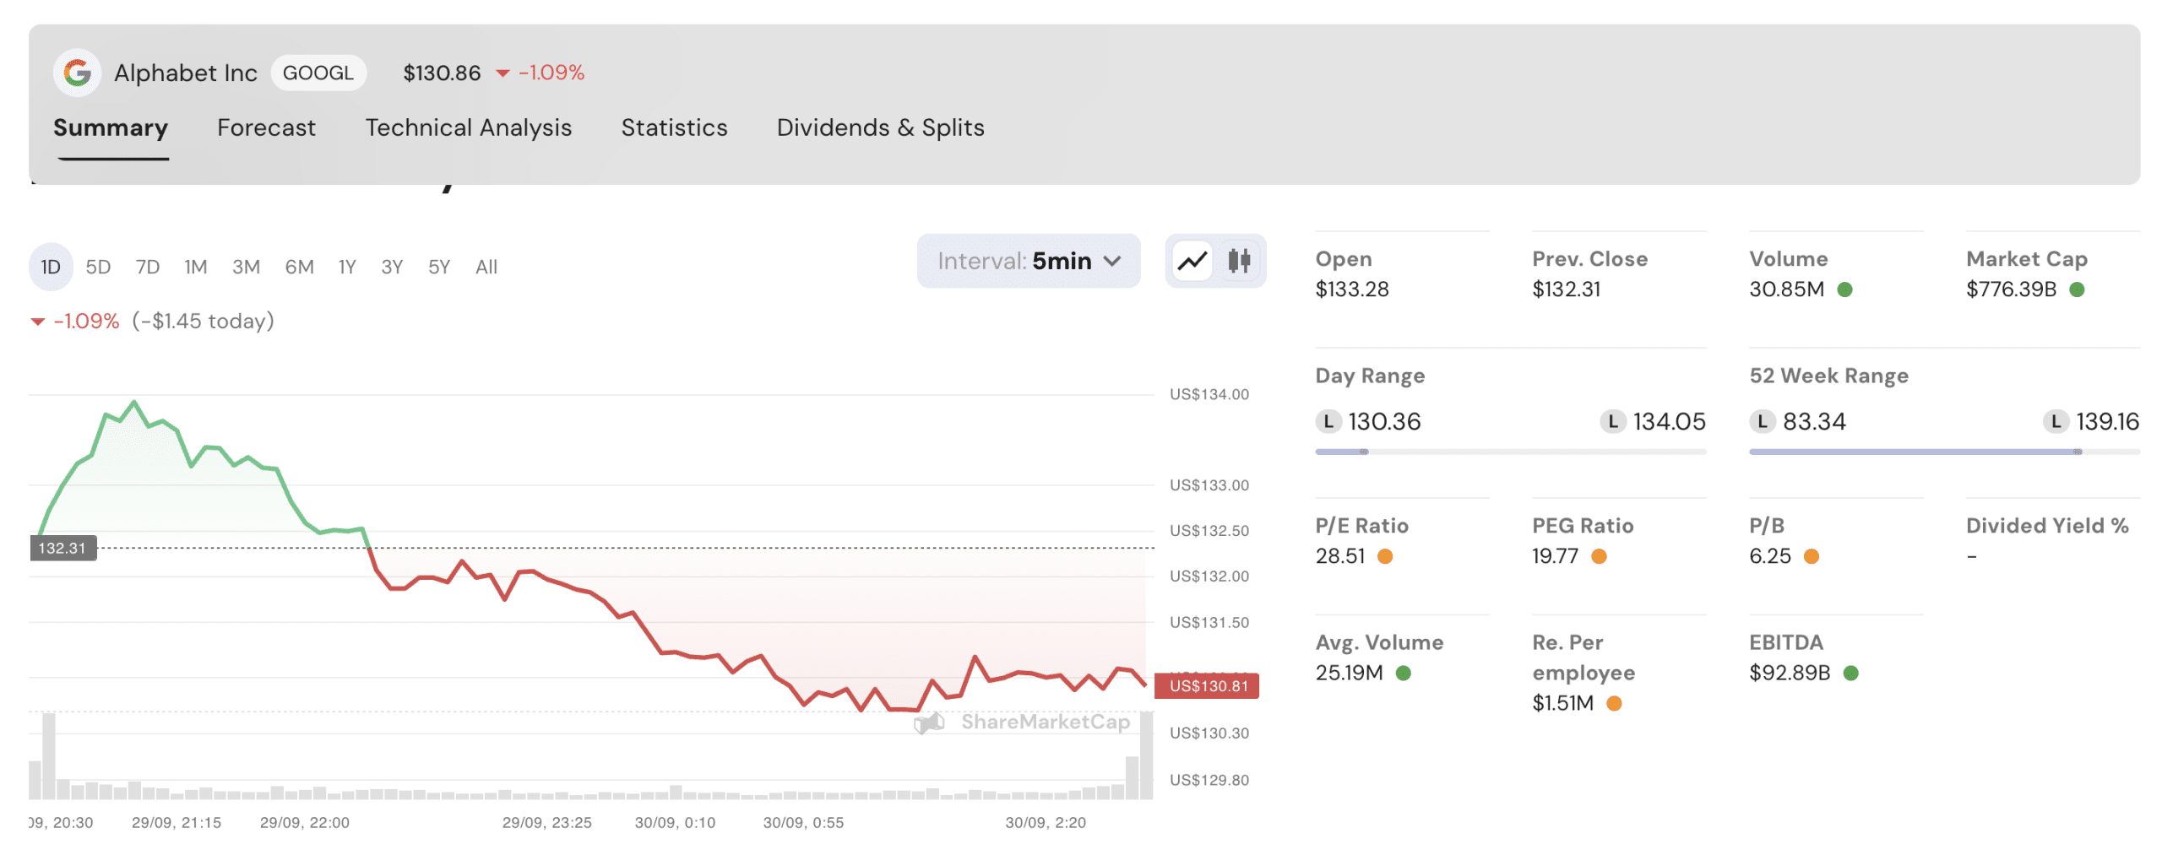This screenshot has width=2162, height=855.
Task: Click the orange dot beside $1.51M
Action: click(1613, 701)
